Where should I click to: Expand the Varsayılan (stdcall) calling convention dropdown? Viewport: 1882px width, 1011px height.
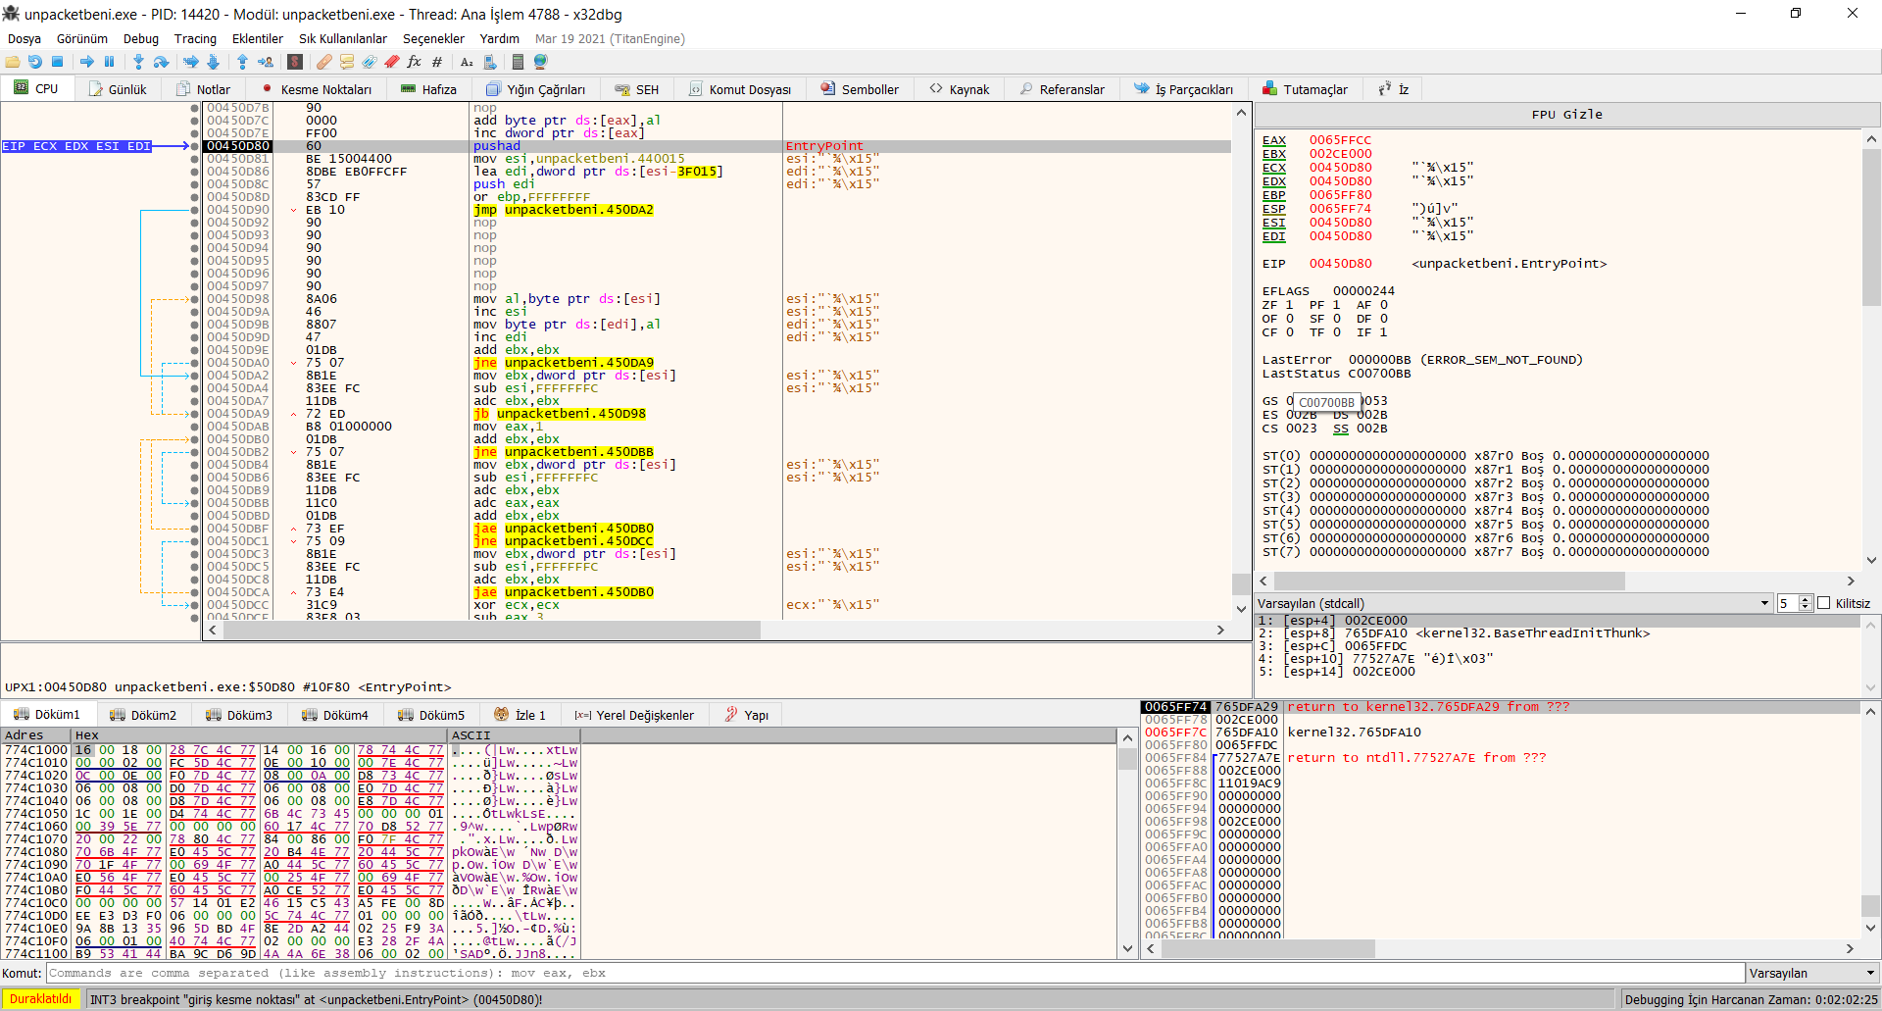(x=1764, y=603)
